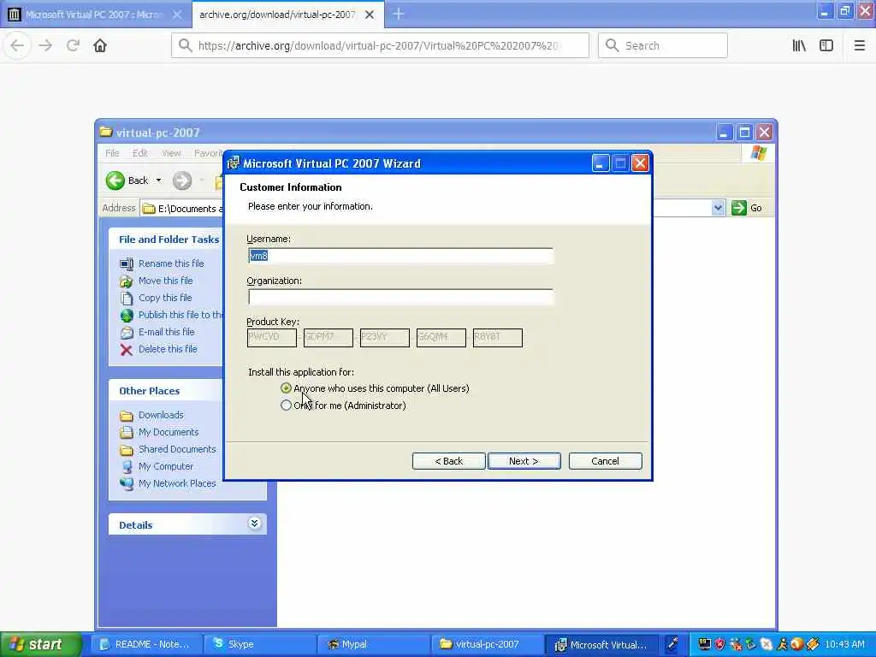Open View menu in virtual-pc-2007 window
876x657 pixels.
pyautogui.click(x=171, y=153)
